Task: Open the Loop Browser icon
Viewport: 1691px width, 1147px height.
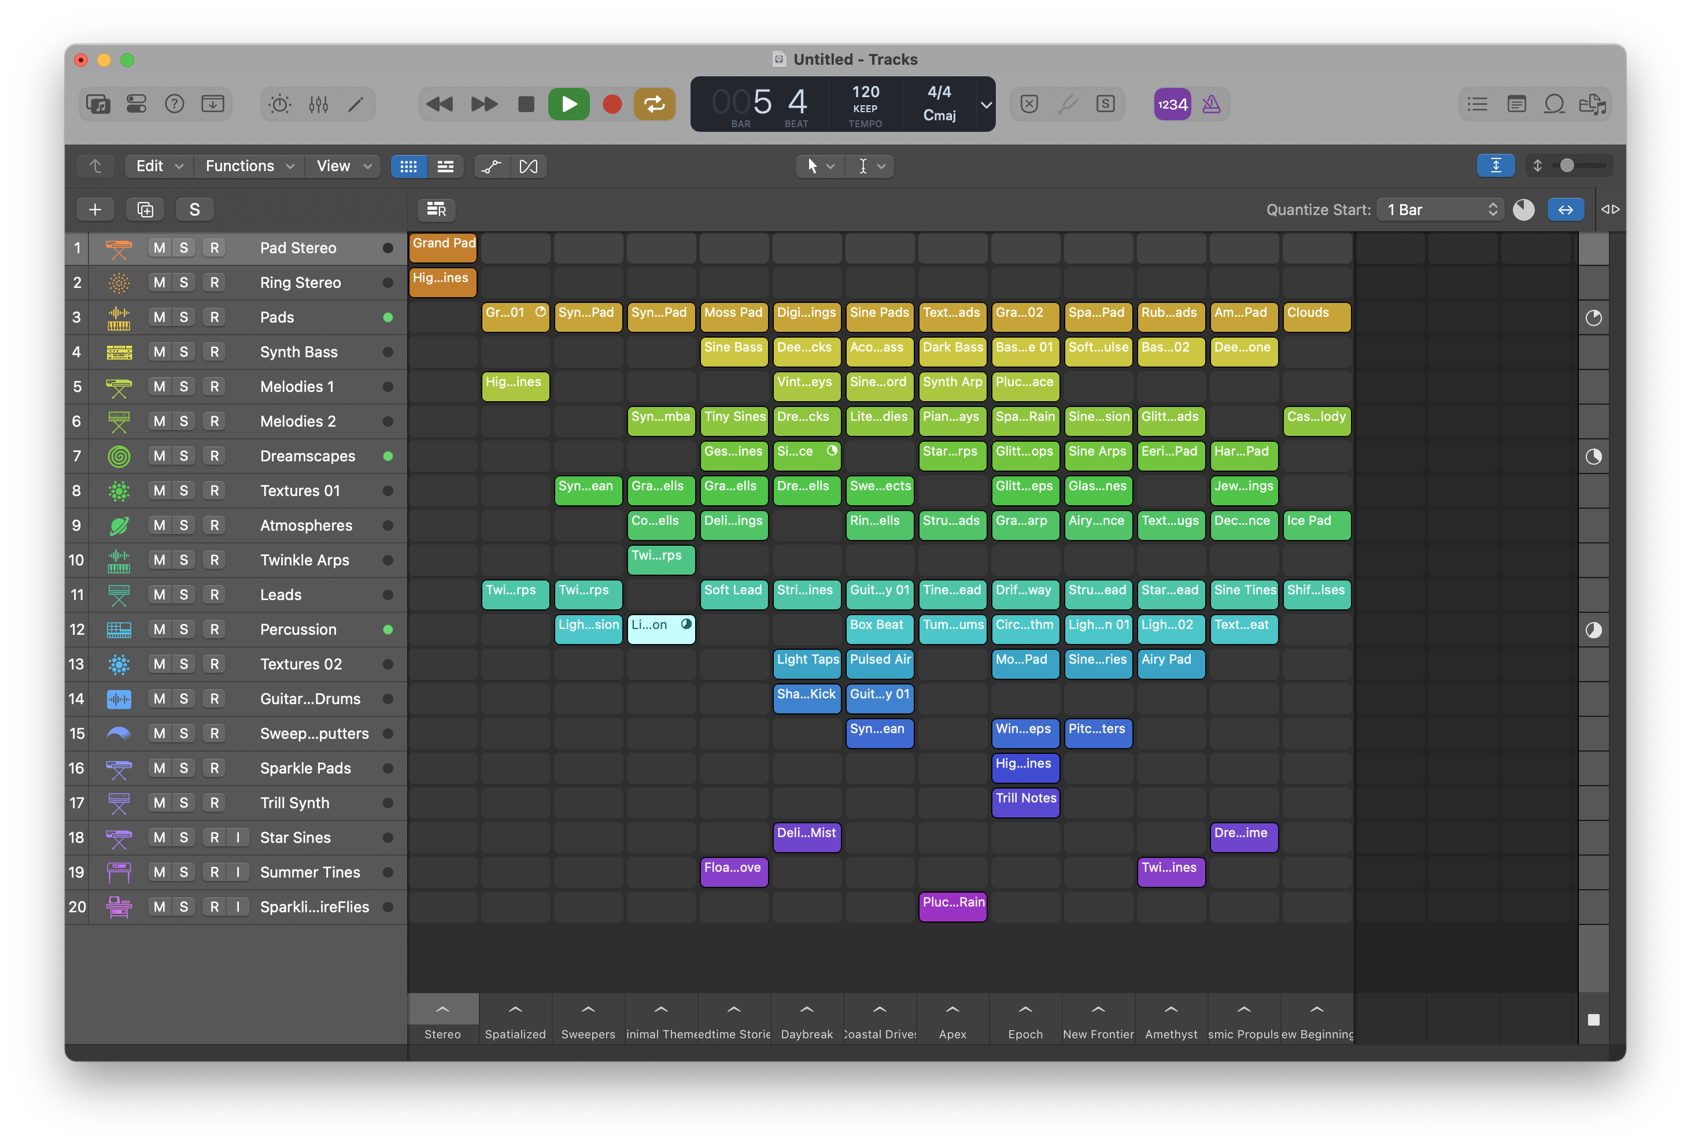Action: tap(1554, 104)
